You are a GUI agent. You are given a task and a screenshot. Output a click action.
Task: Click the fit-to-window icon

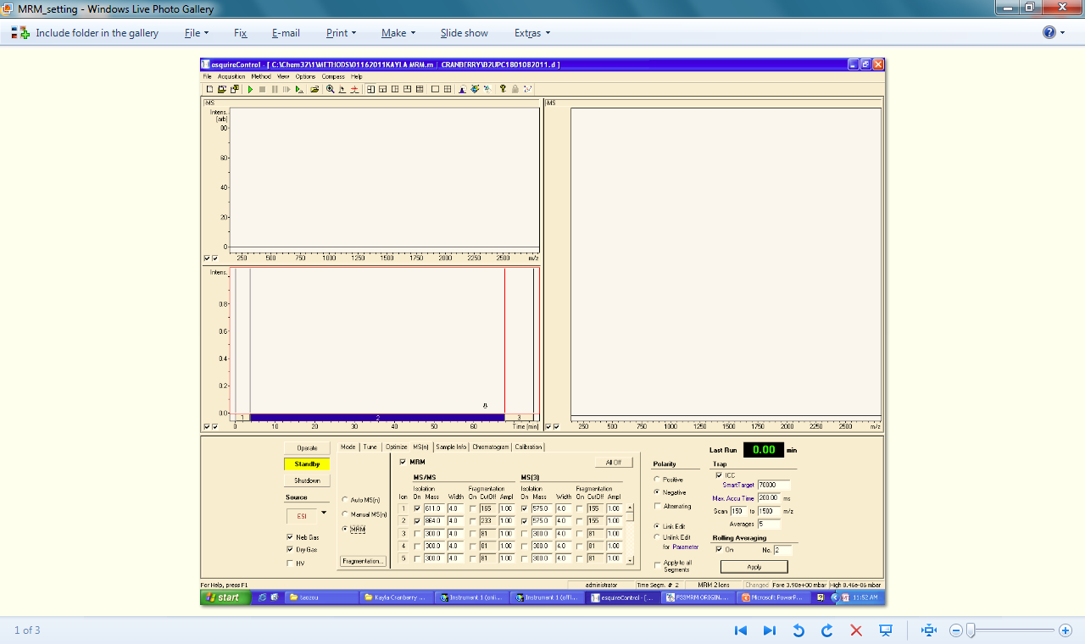coord(929,630)
